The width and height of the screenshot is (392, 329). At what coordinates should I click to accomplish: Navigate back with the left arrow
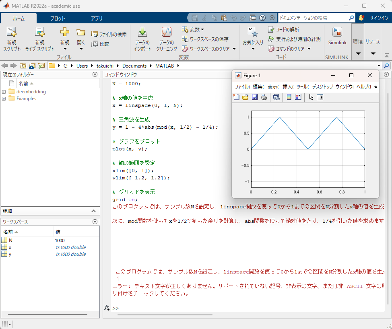pyautogui.click(x=4, y=66)
